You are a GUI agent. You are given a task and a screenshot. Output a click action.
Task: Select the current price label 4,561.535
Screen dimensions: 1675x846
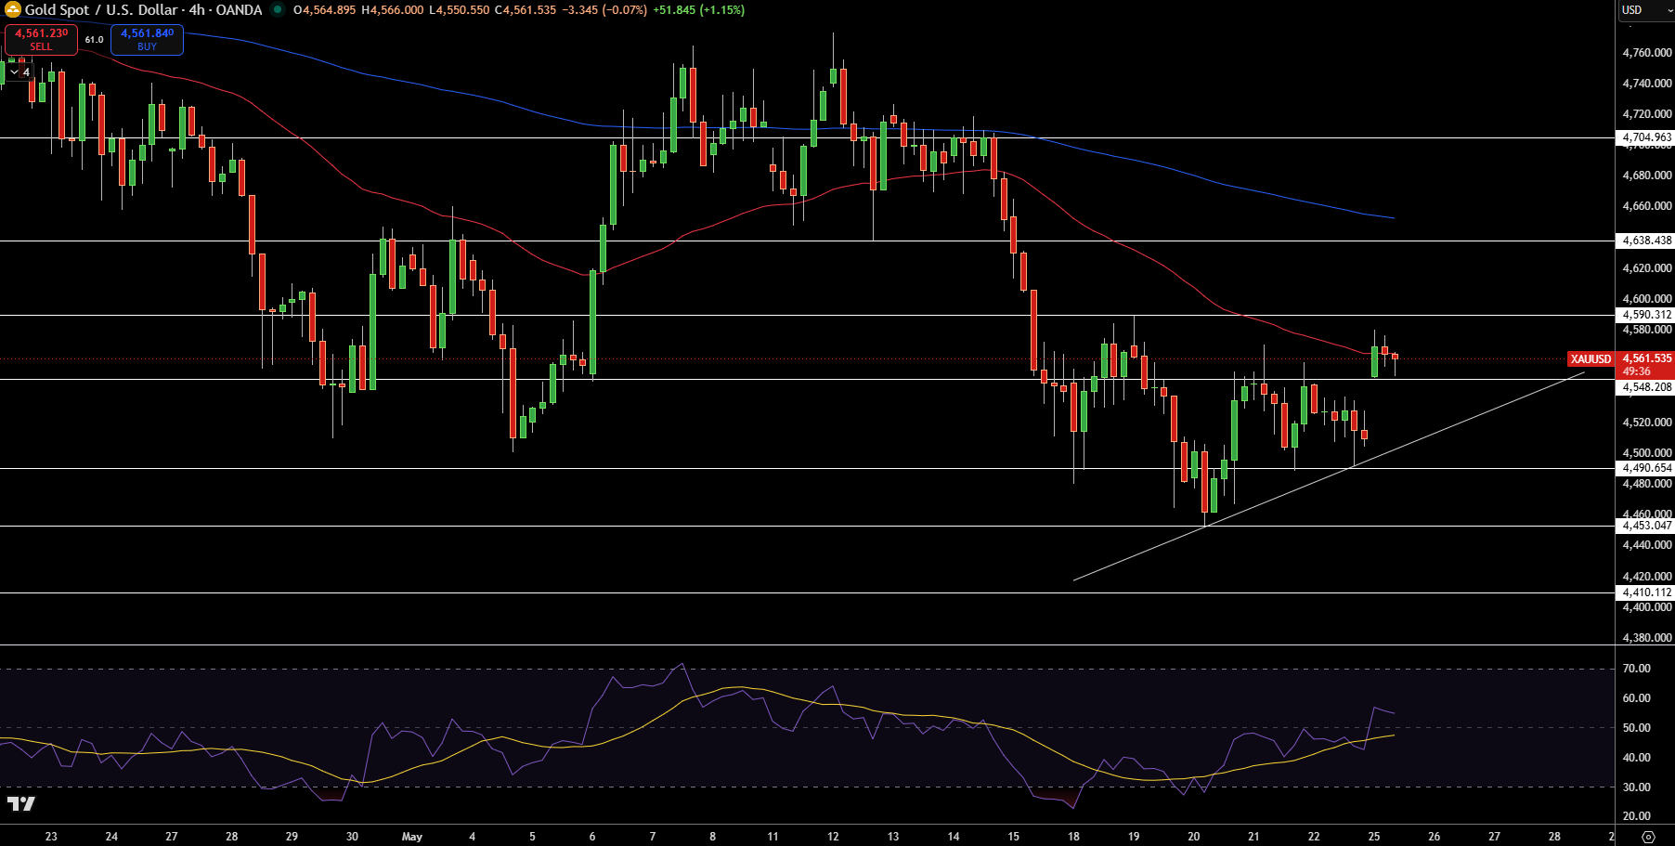pyautogui.click(x=1646, y=358)
